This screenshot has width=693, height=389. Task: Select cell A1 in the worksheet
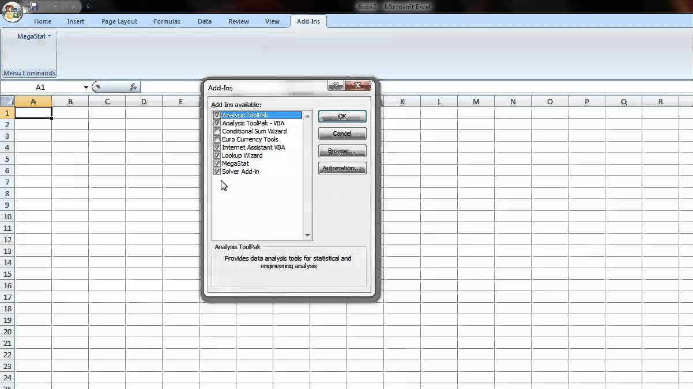(x=33, y=113)
